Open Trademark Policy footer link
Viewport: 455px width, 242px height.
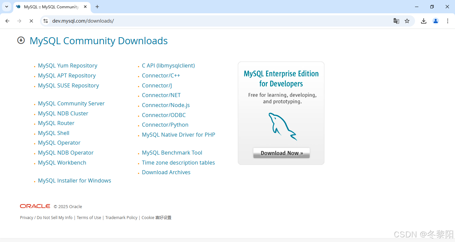coord(121,217)
